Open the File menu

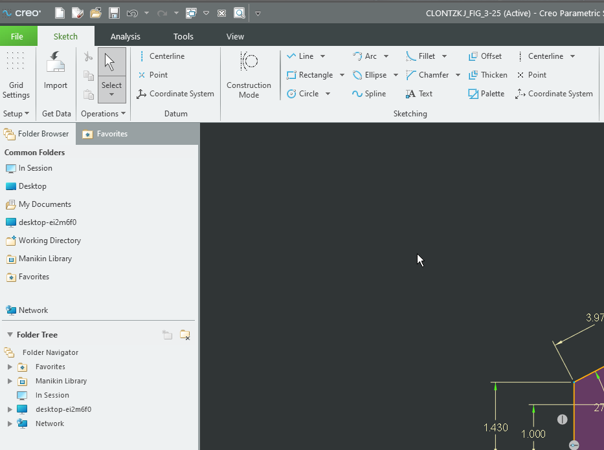pos(17,36)
